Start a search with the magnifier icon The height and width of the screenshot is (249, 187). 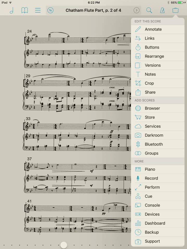[x=149, y=10]
